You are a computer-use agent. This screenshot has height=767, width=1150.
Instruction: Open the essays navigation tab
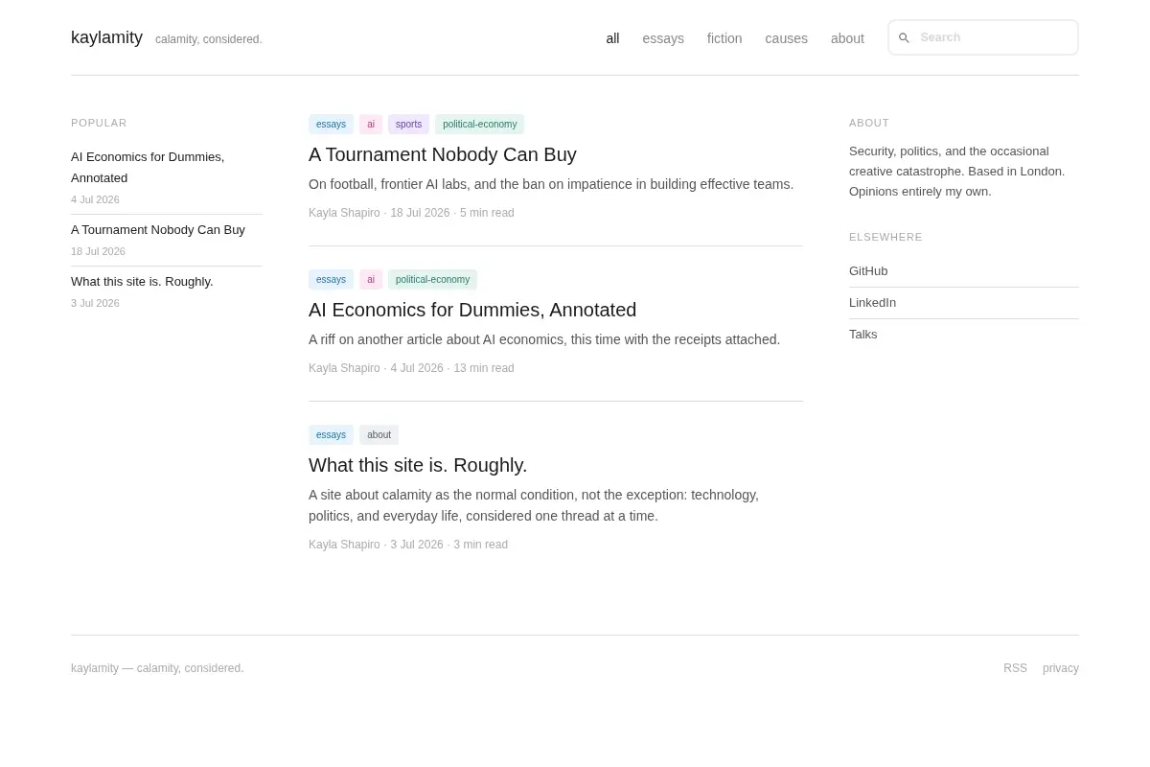tap(663, 38)
